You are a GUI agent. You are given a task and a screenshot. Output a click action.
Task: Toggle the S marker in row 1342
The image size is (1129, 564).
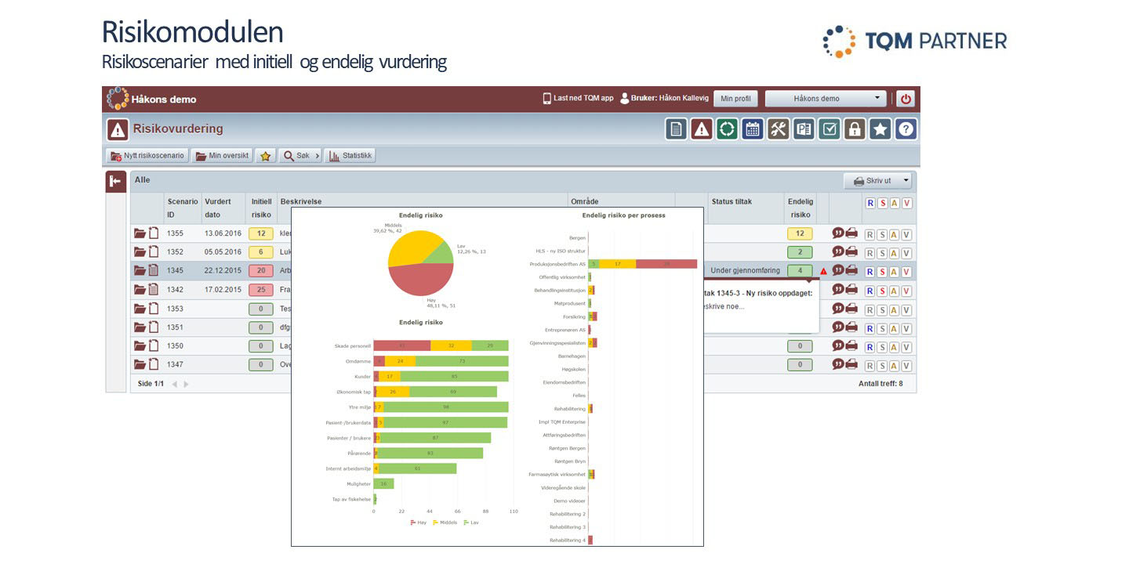(x=882, y=291)
